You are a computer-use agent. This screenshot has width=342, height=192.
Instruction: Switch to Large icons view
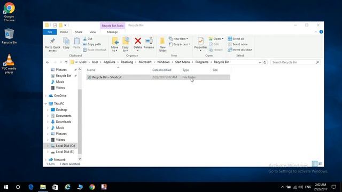(x=320, y=164)
